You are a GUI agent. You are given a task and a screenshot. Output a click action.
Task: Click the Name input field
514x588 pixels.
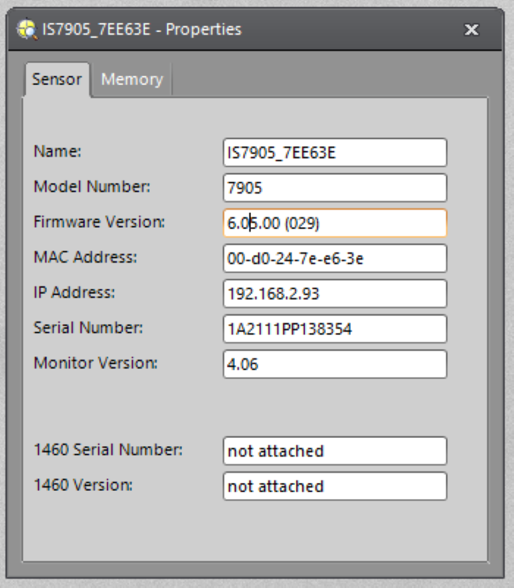[335, 153]
